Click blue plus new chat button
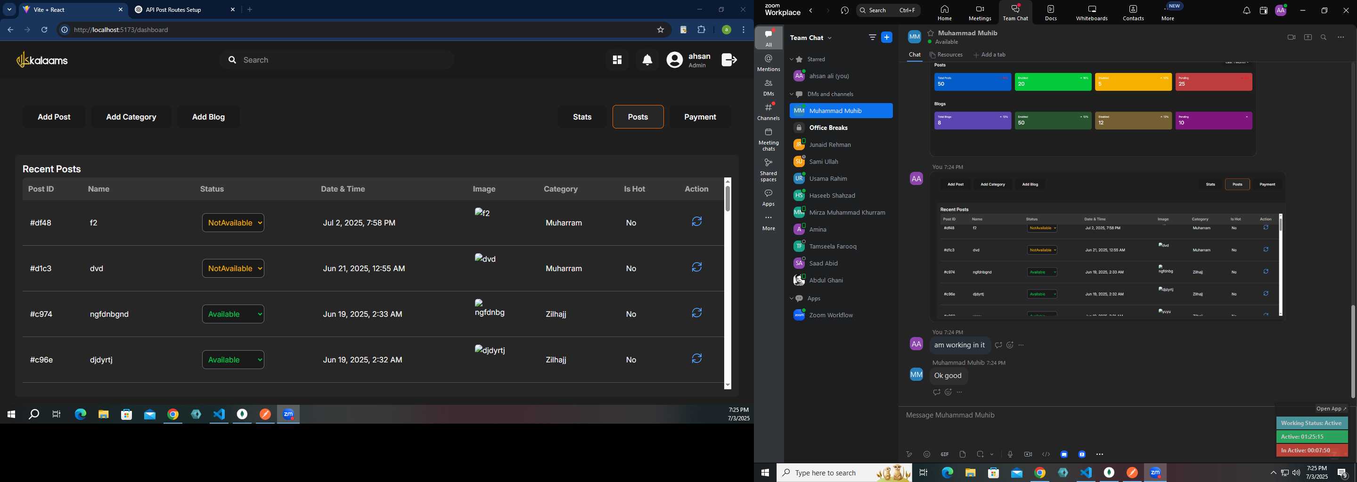1357x482 pixels. (x=887, y=37)
